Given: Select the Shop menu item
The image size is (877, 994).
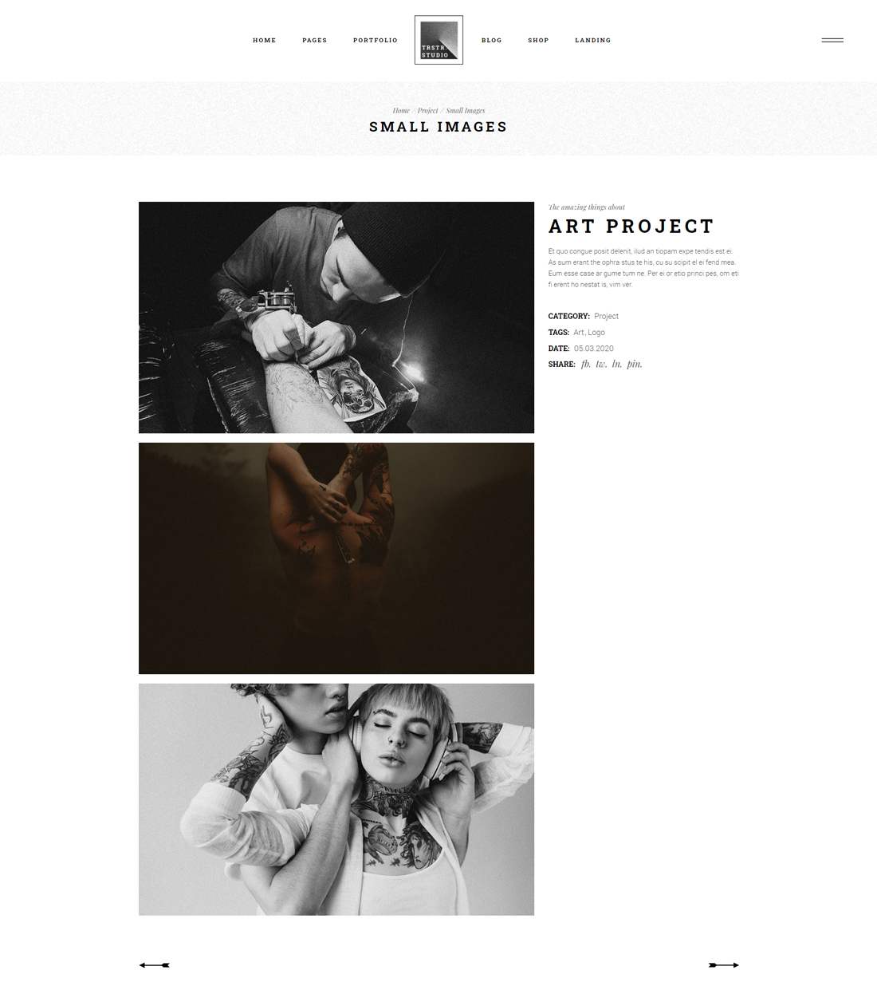Looking at the screenshot, I should tap(538, 40).
